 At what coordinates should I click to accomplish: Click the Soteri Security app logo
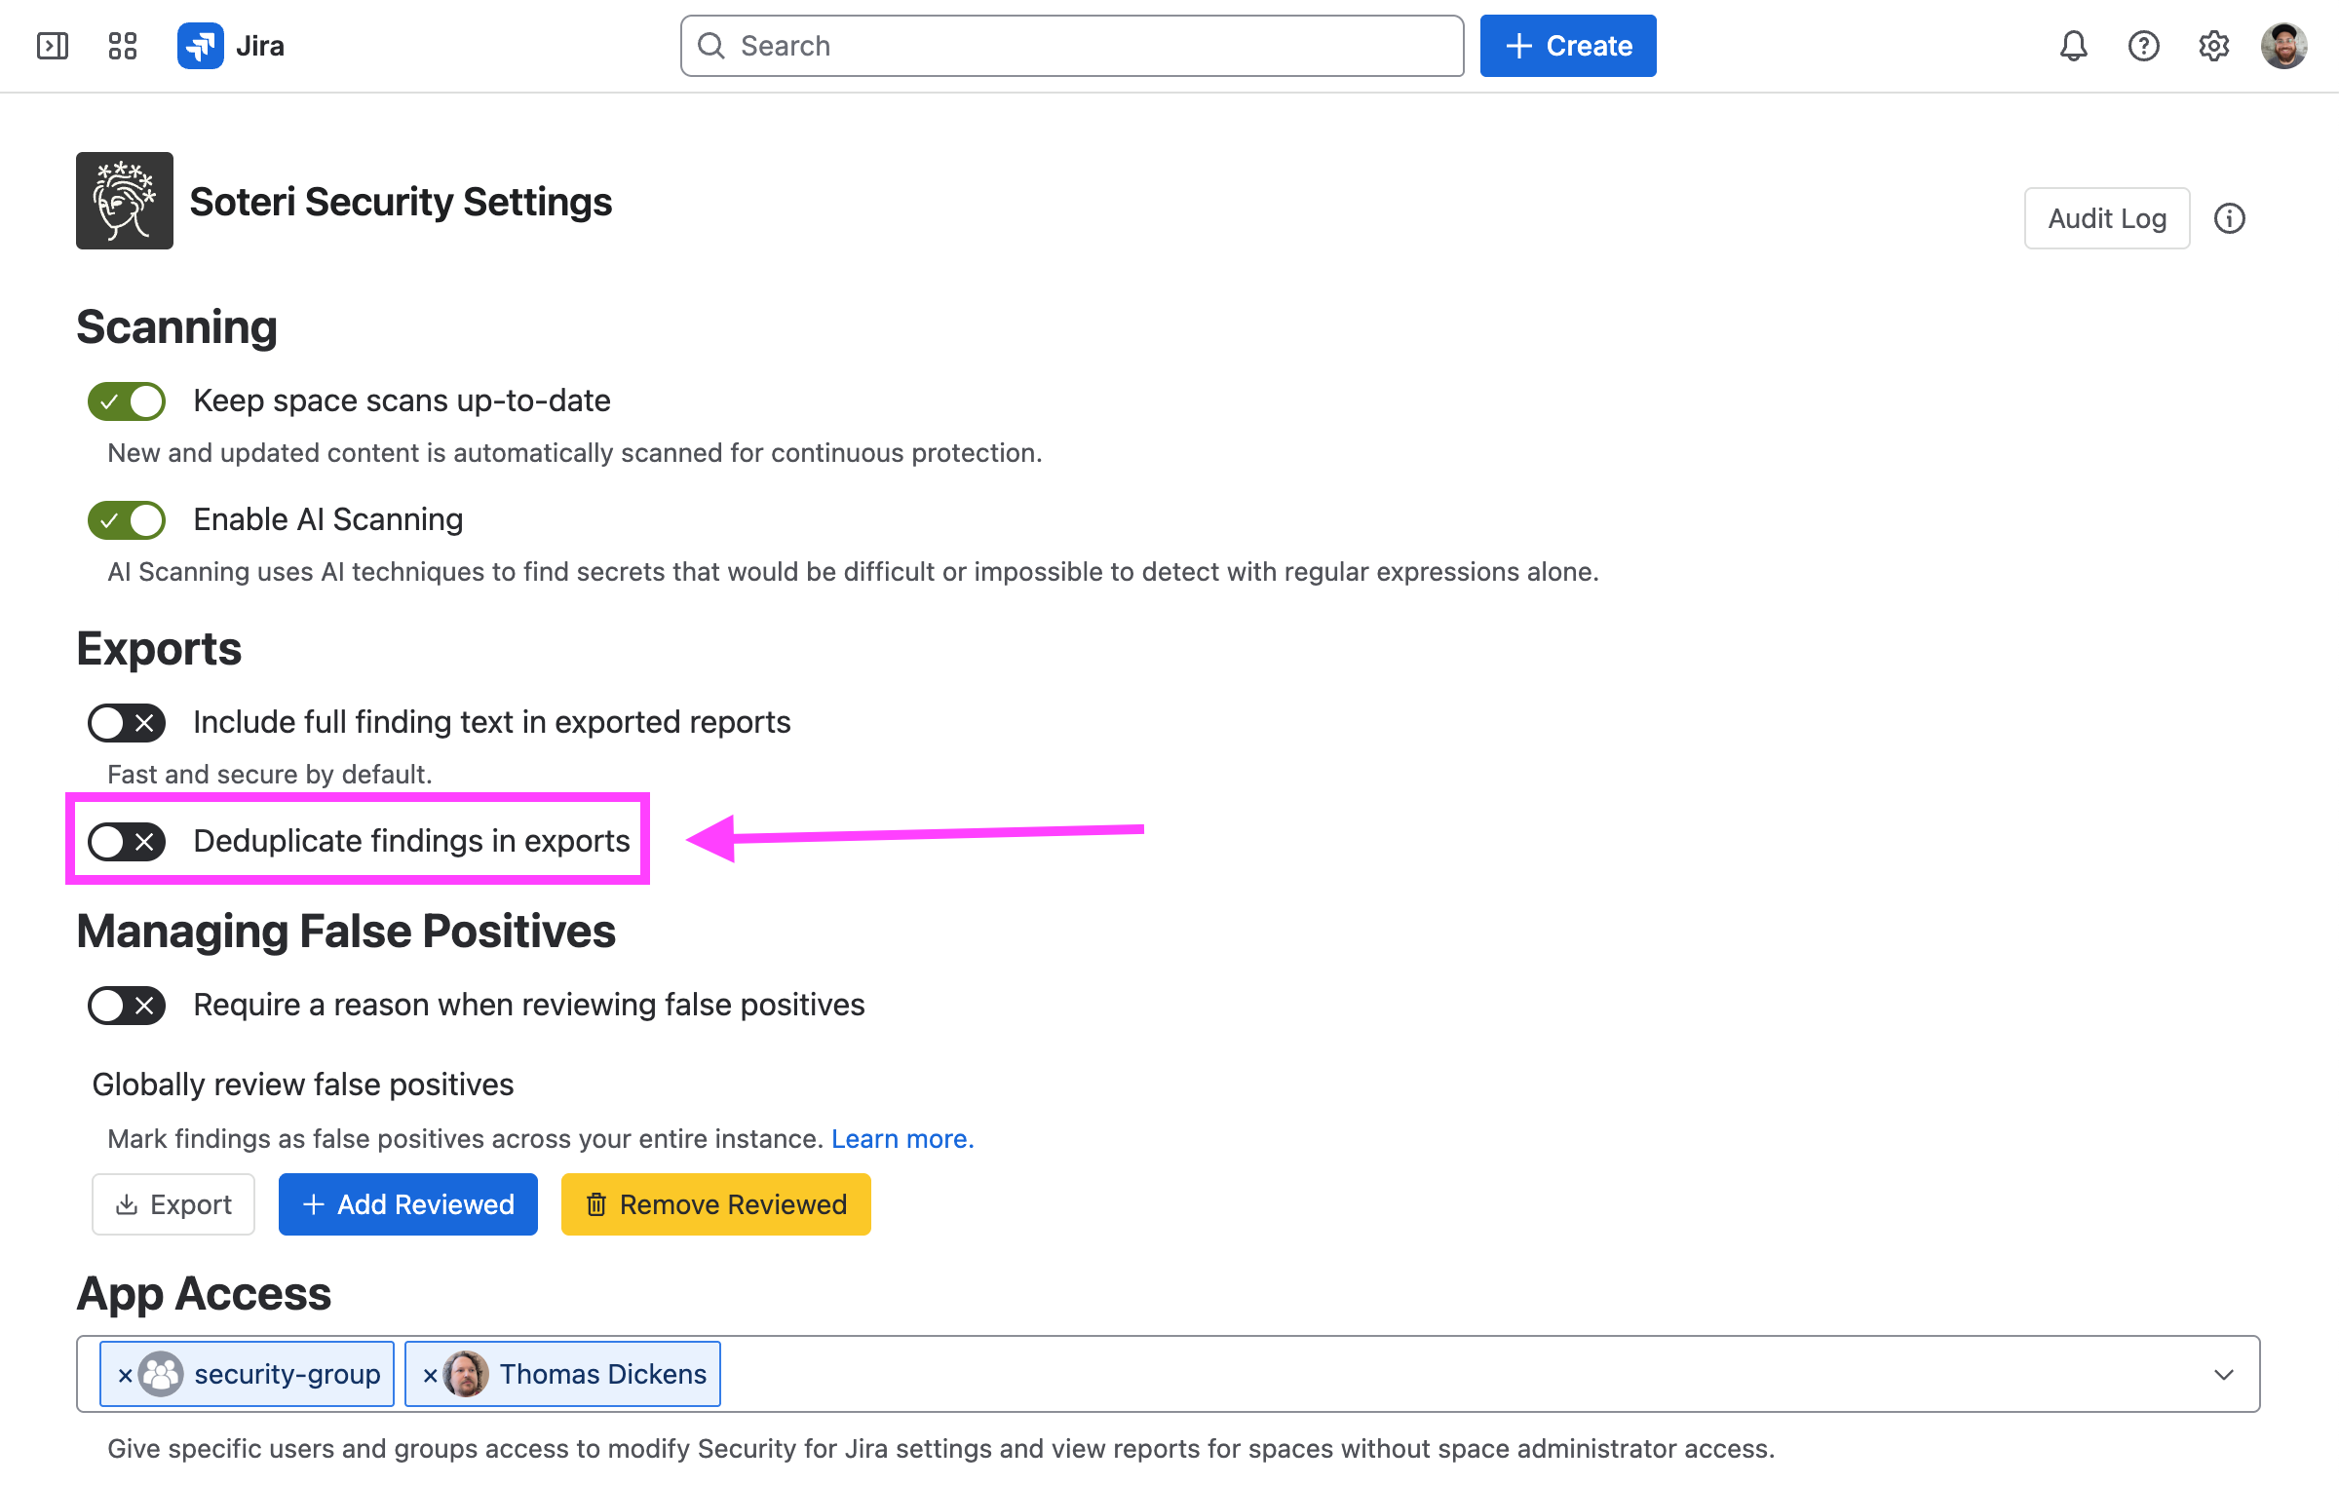tap(125, 201)
